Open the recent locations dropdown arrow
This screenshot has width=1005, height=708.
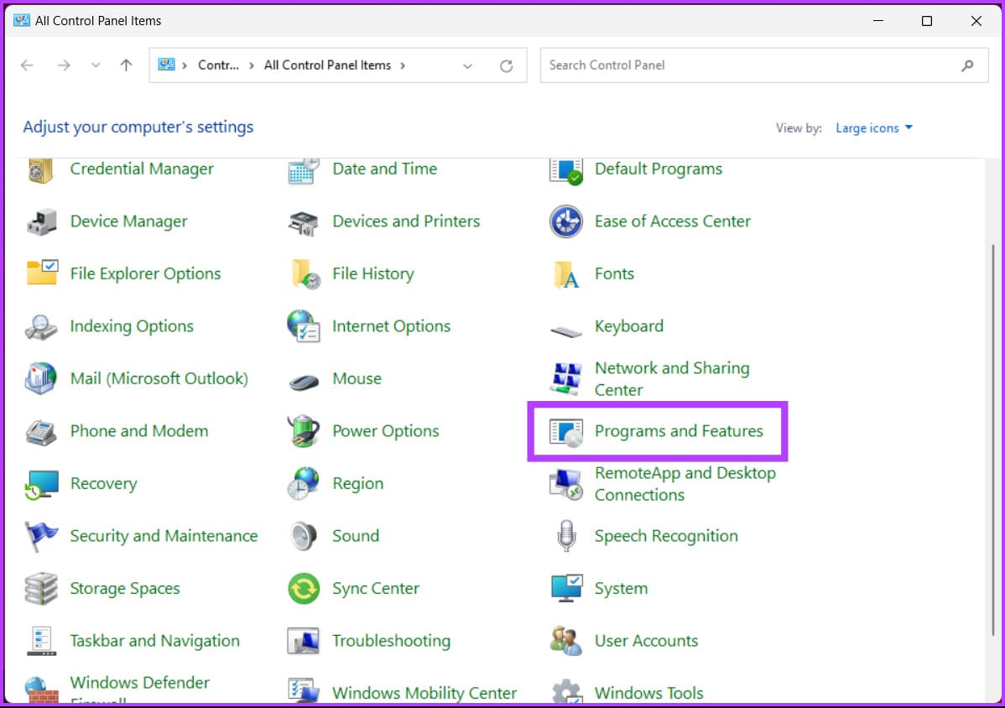96,65
